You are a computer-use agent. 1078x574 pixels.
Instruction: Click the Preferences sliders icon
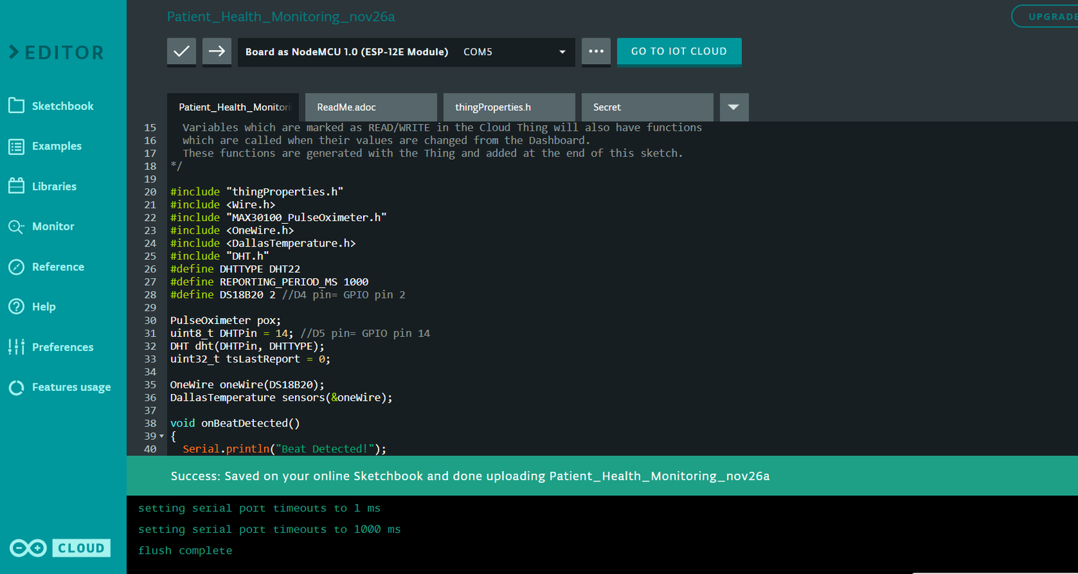tap(16, 347)
